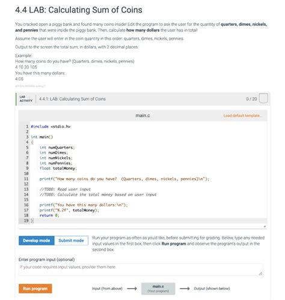This screenshot has height=300, width=285.
Task: Click the return 0 statement line
Action: 49,215
